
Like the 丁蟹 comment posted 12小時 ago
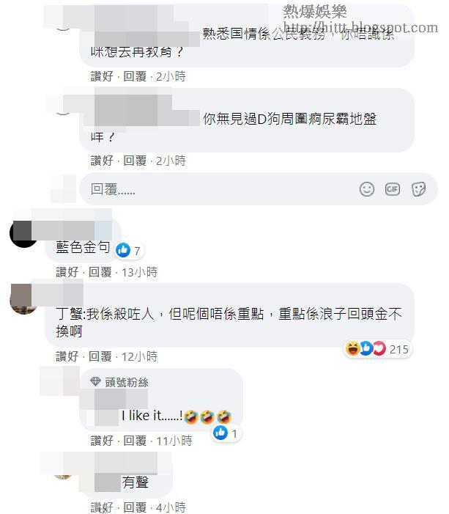67,356
